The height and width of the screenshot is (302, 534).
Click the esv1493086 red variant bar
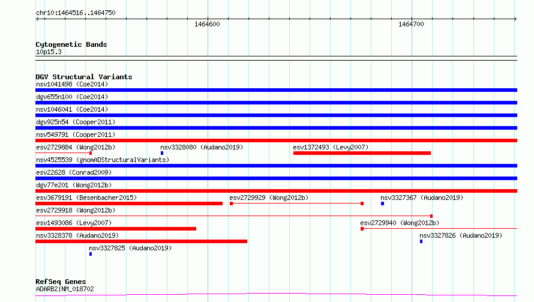[116, 229]
